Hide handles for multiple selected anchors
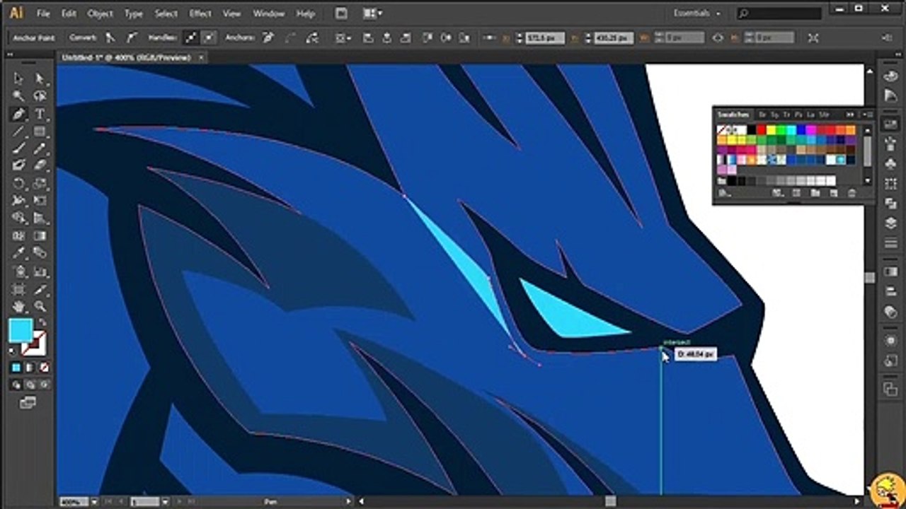The image size is (906, 509). [x=210, y=37]
